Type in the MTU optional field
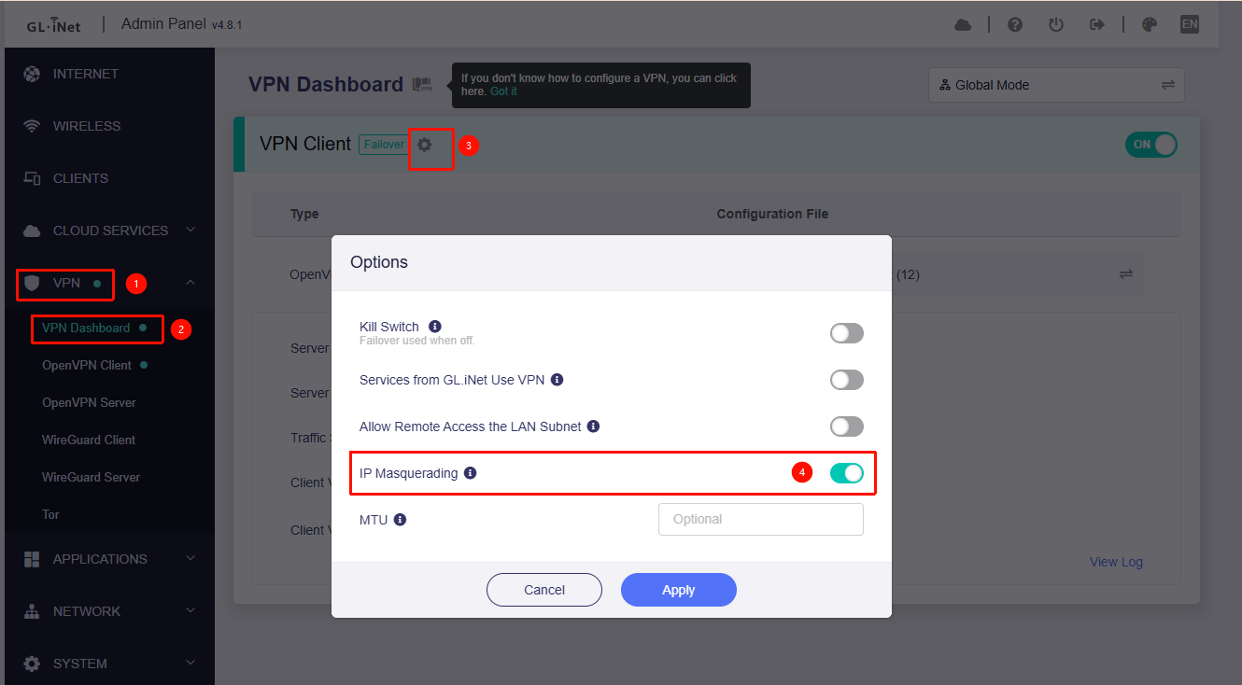The image size is (1242, 685). coord(760,519)
